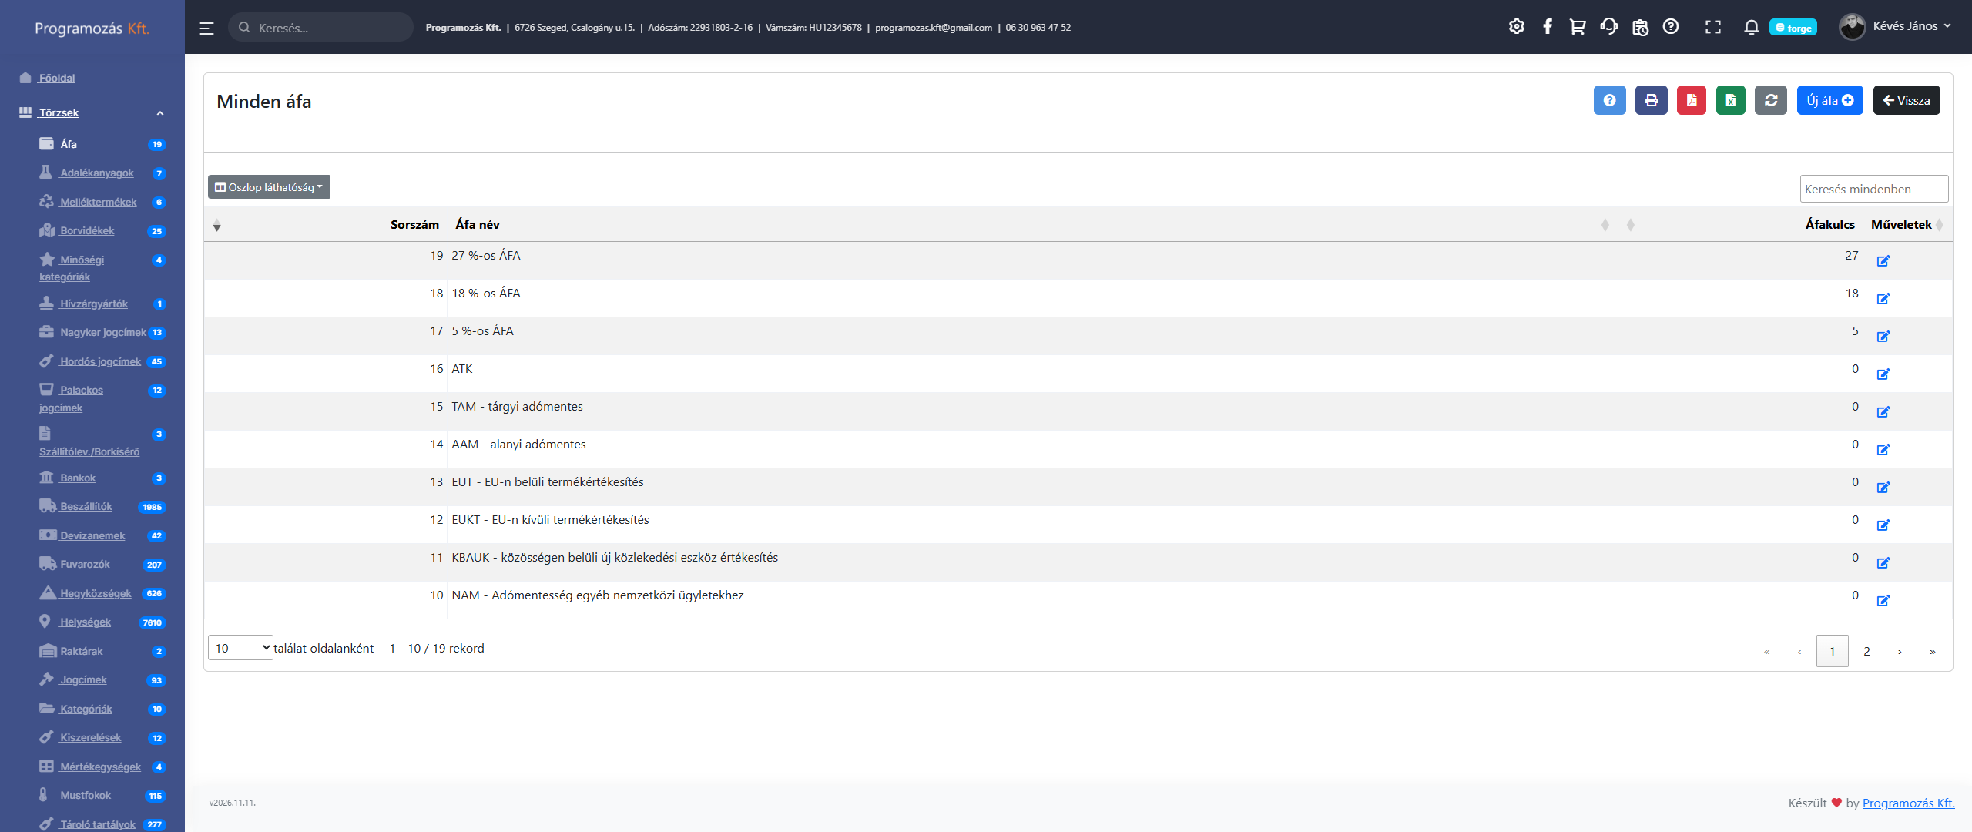Click the Facebook icon in top bar
This screenshot has width=1972, height=832.
pos(1547,27)
